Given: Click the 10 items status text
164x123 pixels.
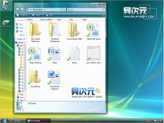Looking at the screenshot, I should point(32,104).
